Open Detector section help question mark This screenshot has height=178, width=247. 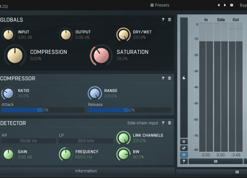tap(163, 123)
